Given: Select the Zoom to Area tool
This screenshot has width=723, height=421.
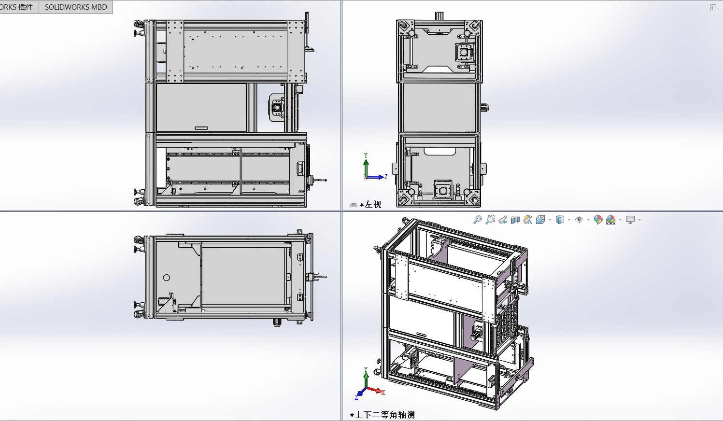Looking at the screenshot, I should point(490,220).
